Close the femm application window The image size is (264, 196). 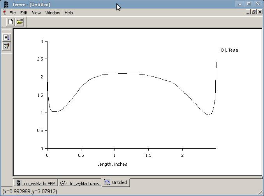click(258, 4)
